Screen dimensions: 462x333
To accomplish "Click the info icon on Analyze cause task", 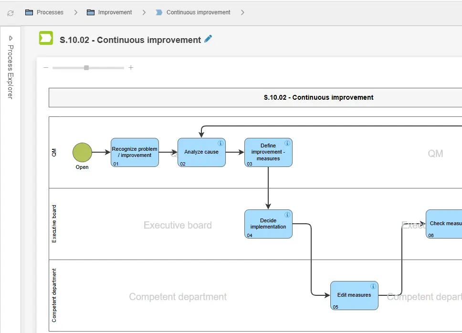I will pyautogui.click(x=220, y=143).
